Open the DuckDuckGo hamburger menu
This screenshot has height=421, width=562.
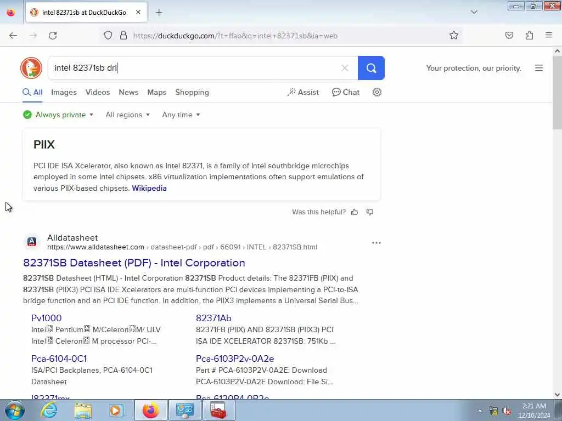coord(539,68)
